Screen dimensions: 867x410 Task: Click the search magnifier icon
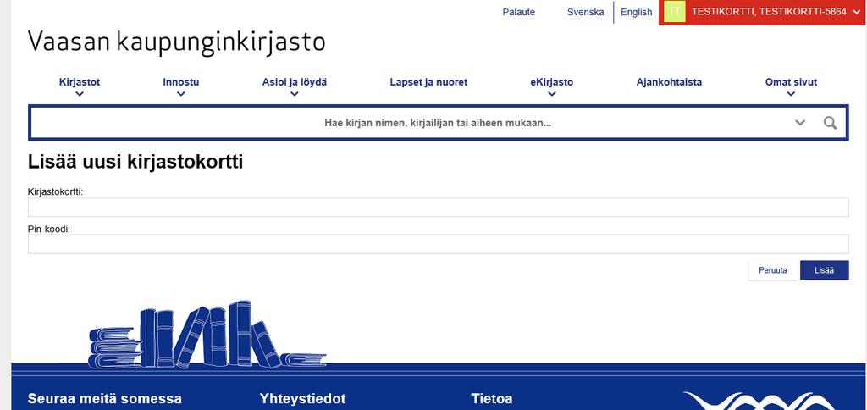click(x=830, y=122)
